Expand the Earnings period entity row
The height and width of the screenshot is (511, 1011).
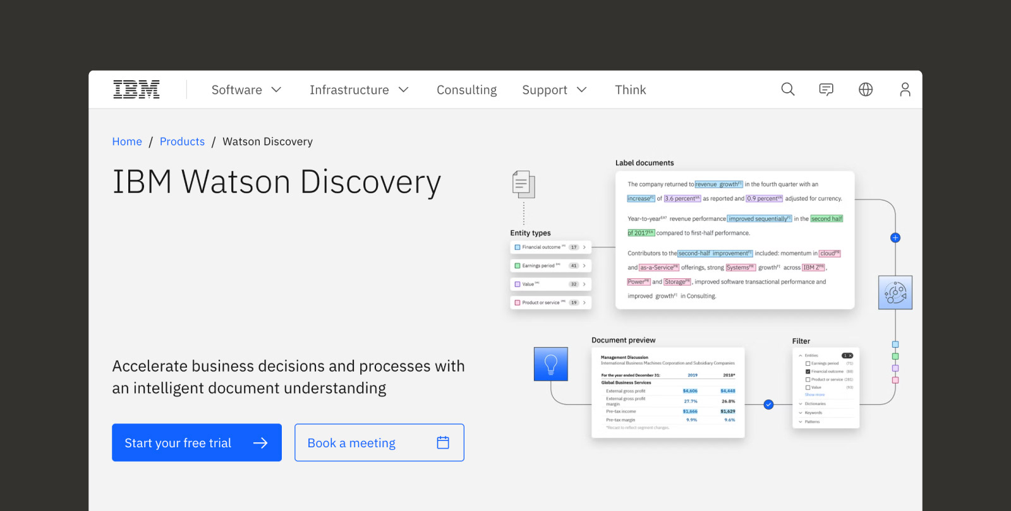tap(550, 266)
